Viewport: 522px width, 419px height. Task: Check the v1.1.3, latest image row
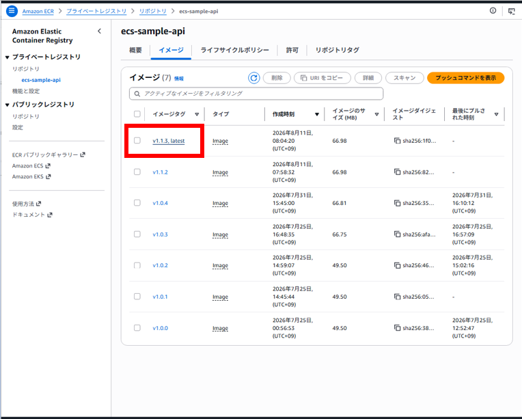pos(137,140)
